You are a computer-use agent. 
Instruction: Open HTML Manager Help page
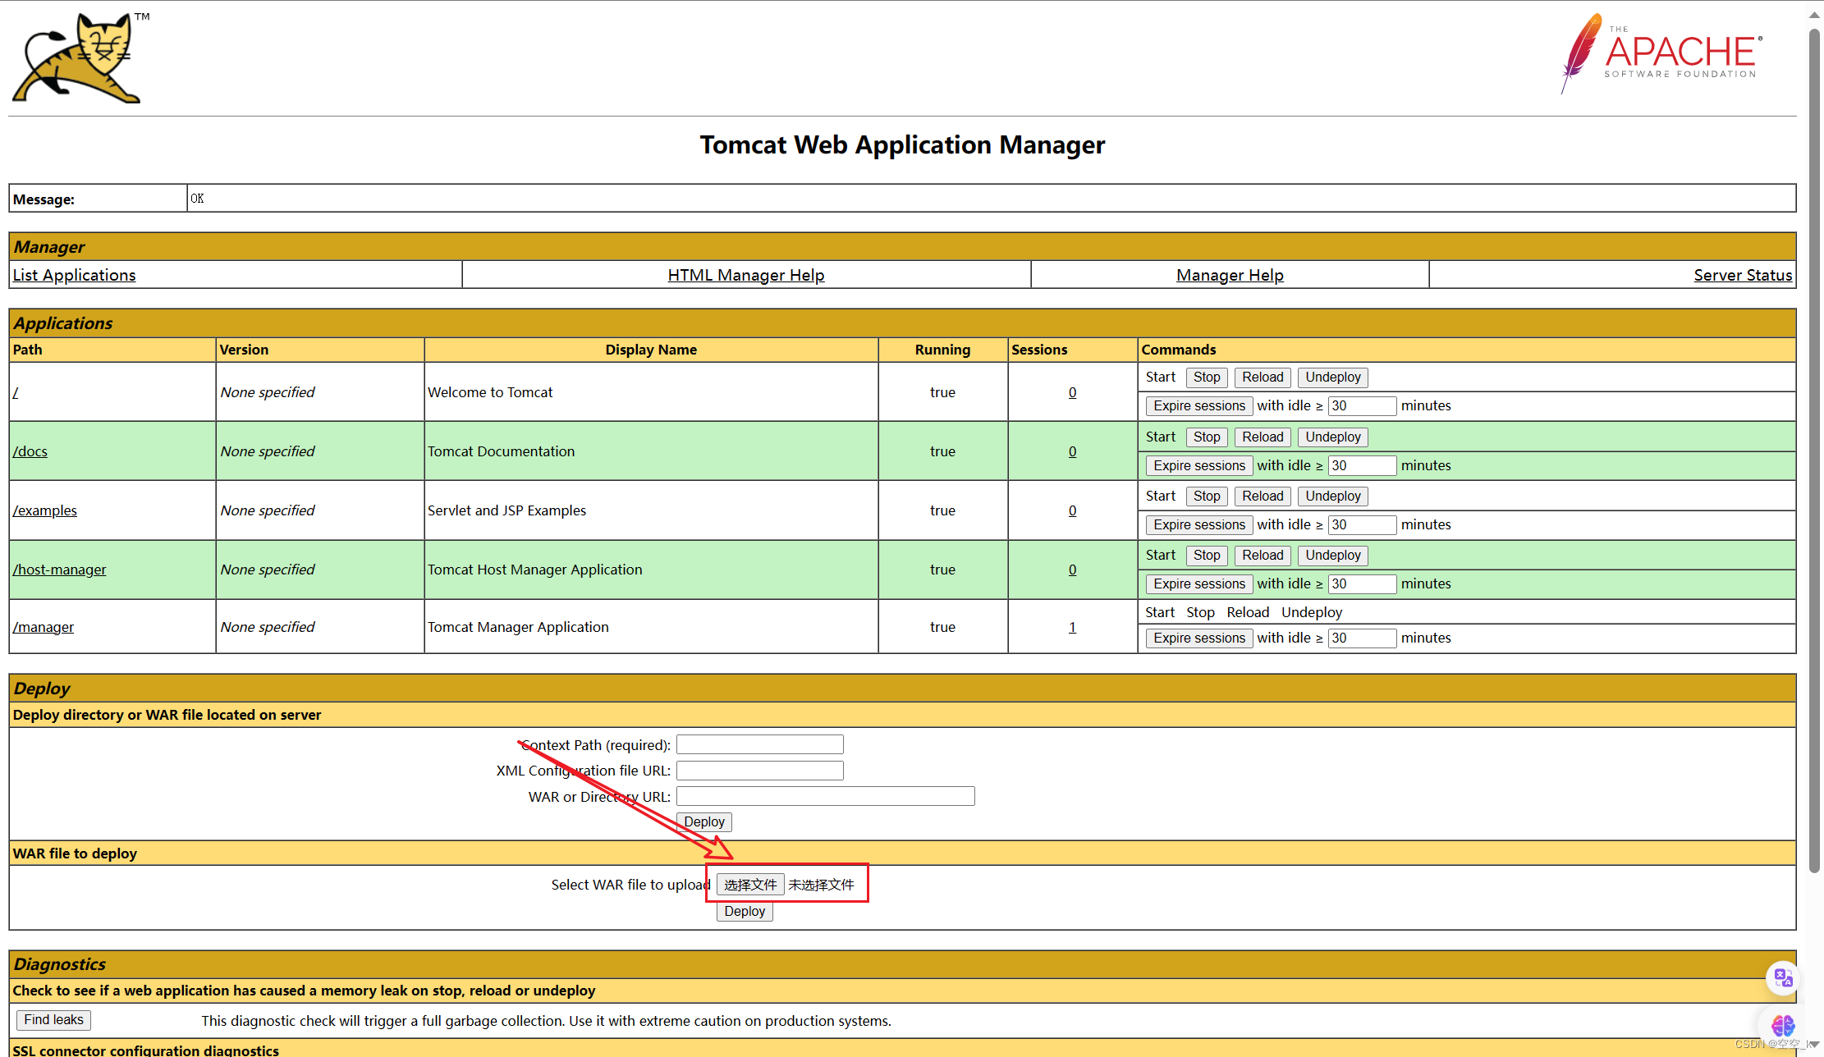click(x=746, y=274)
